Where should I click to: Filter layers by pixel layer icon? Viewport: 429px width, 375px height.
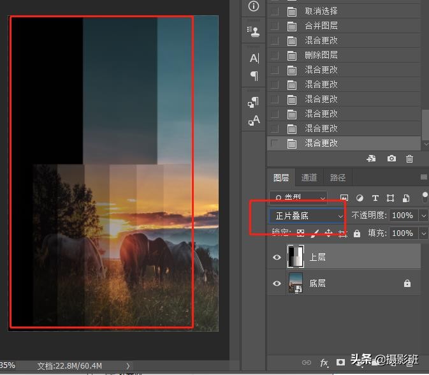(x=344, y=198)
